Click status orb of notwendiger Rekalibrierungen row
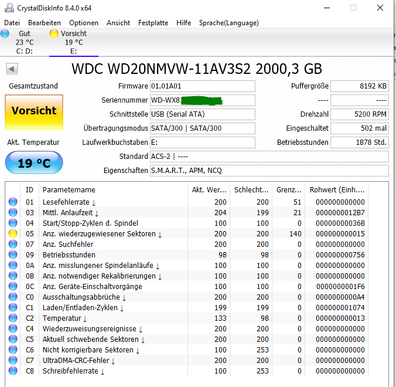Viewport: 396px width, 387px height. pyautogui.click(x=13, y=276)
